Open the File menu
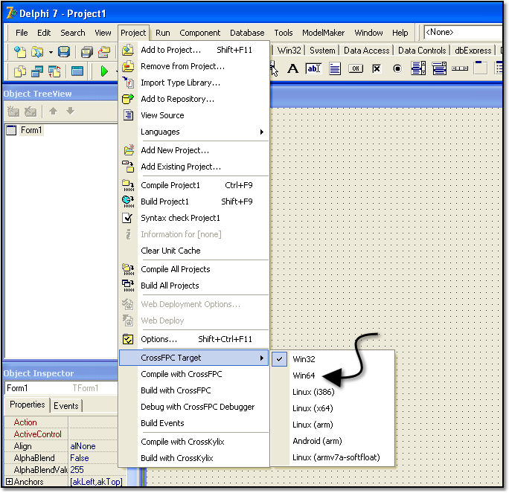509x493 pixels. (x=22, y=33)
